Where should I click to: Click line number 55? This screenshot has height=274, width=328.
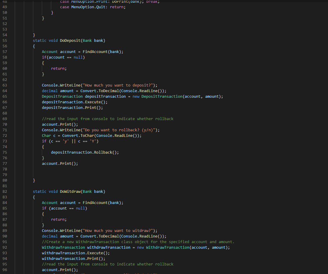5,40
